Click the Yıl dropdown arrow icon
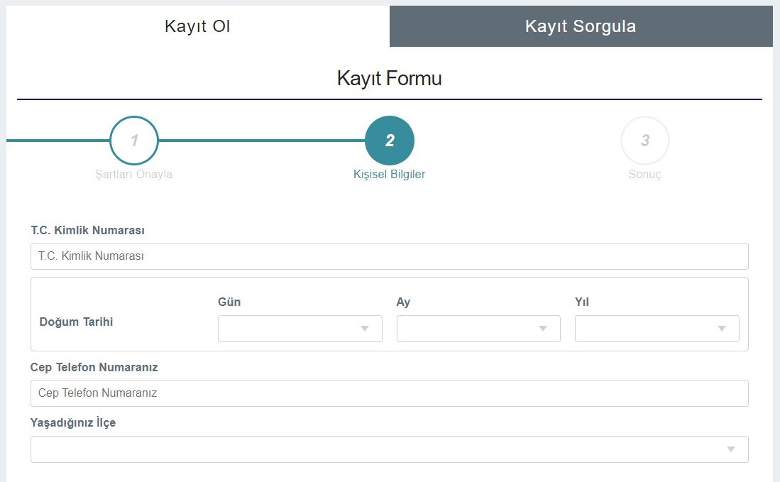 723,328
